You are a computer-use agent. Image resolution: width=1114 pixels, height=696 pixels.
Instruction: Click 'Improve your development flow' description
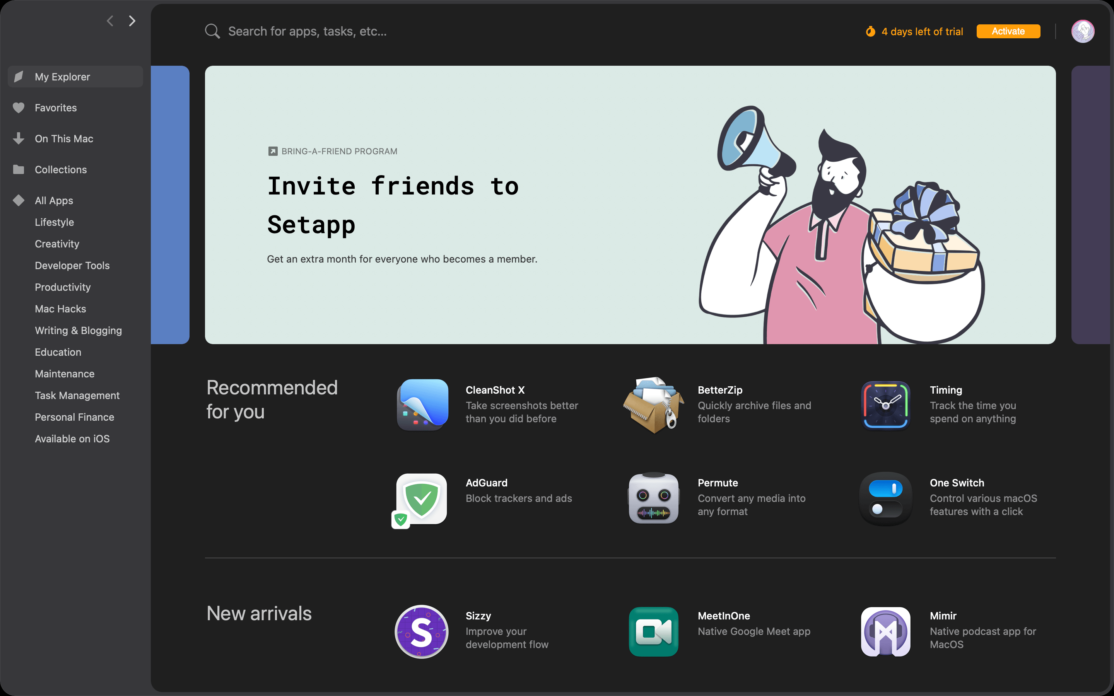[x=507, y=638]
